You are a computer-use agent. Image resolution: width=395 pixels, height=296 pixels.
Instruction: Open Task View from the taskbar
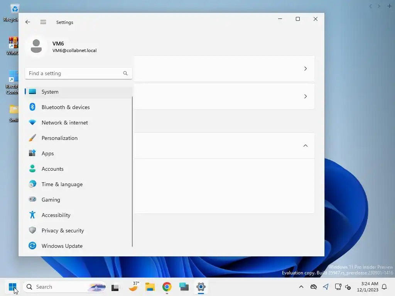click(115, 287)
